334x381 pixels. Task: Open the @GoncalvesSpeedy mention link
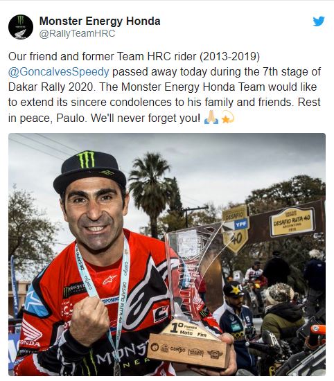(59, 72)
